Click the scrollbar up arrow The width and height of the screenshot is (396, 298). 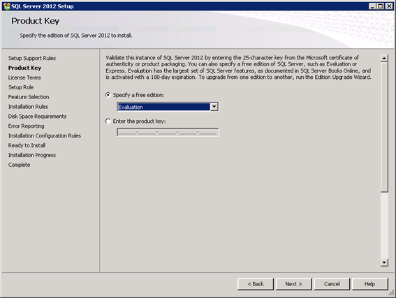tap(384, 59)
